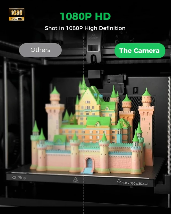Select the green The Camera pill
The width and height of the screenshot is (171, 214).
[140, 51]
